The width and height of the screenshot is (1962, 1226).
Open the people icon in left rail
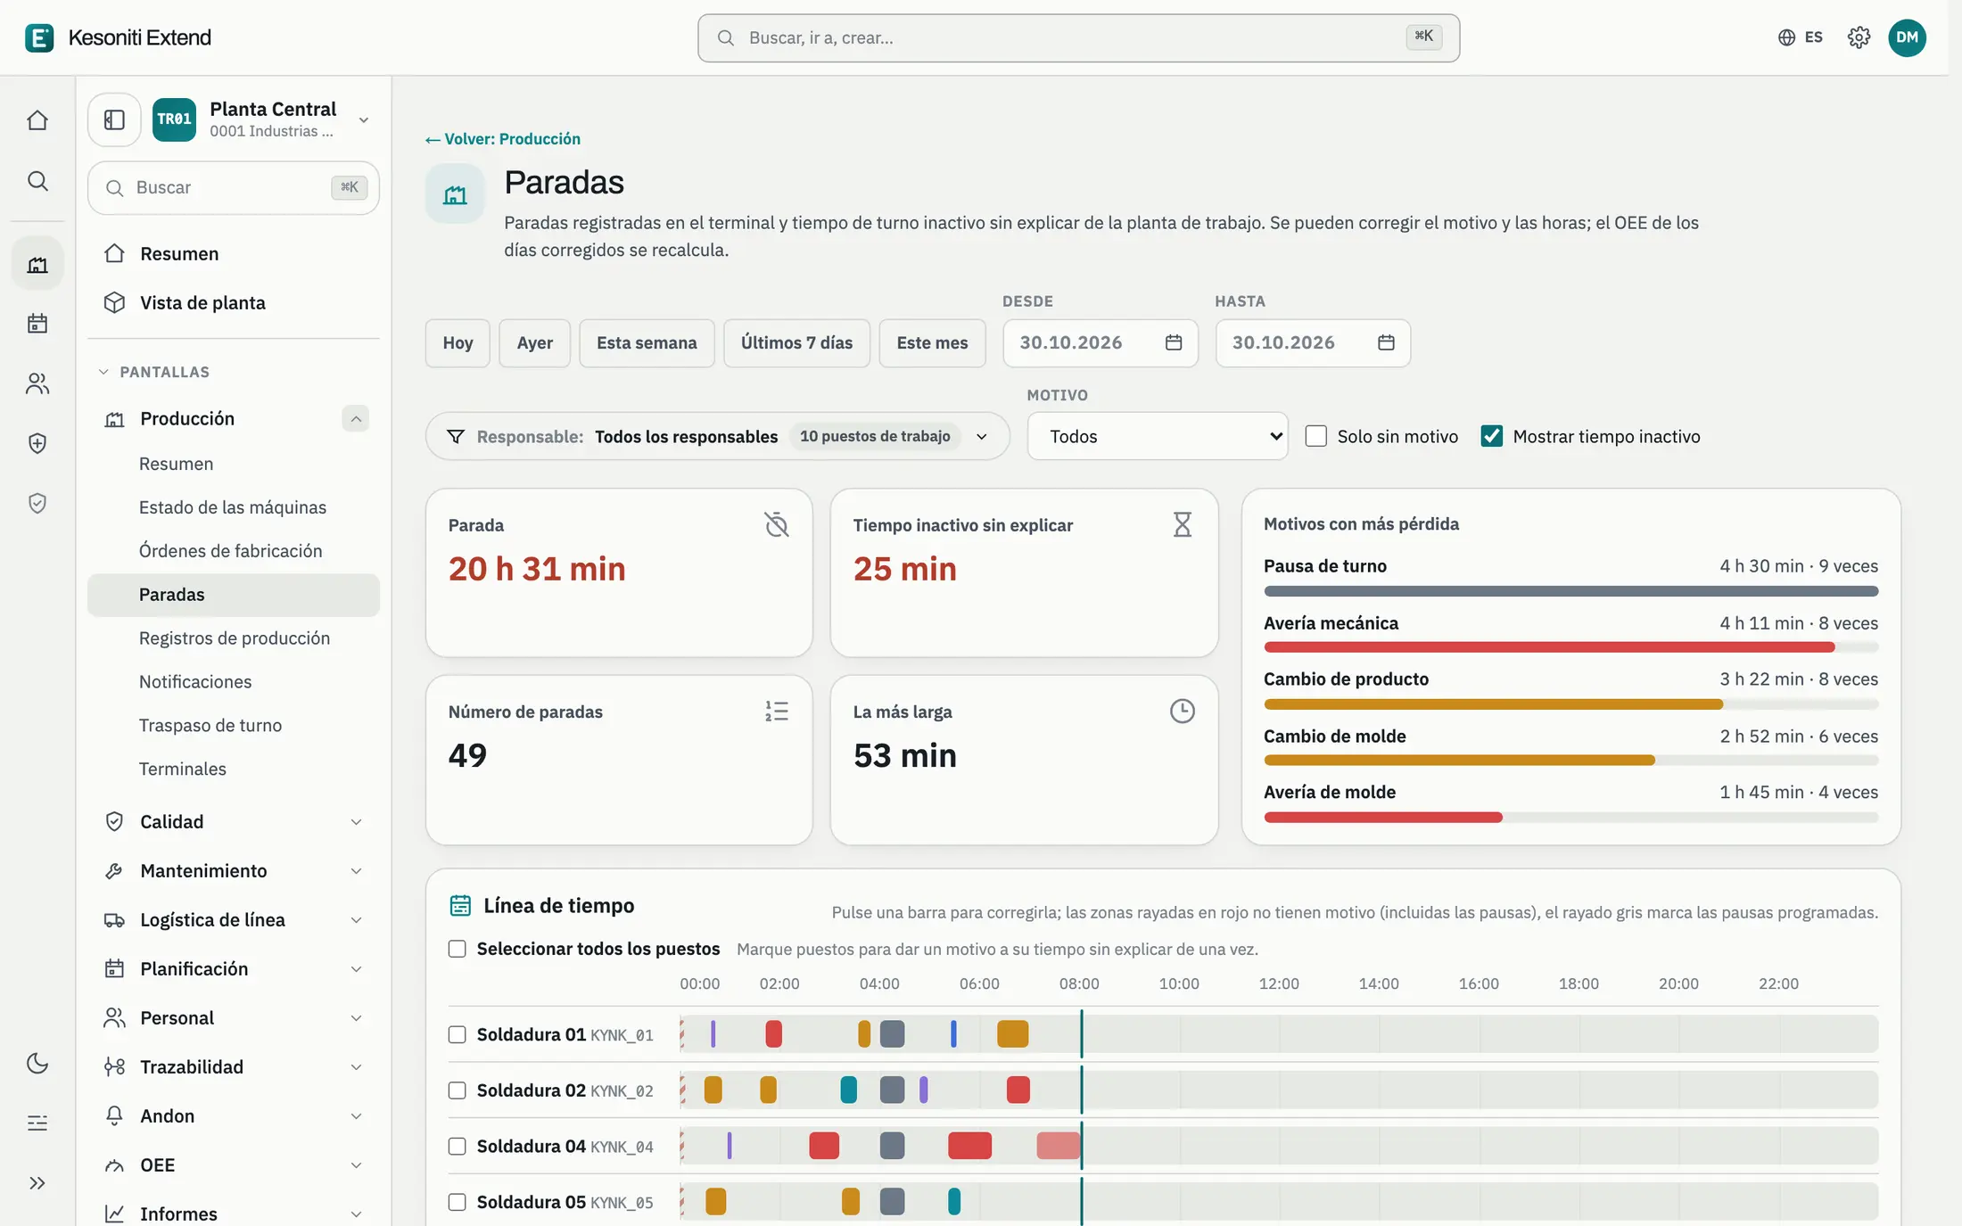[x=37, y=383]
